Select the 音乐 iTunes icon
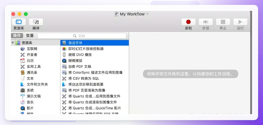 click(x=23, y=102)
